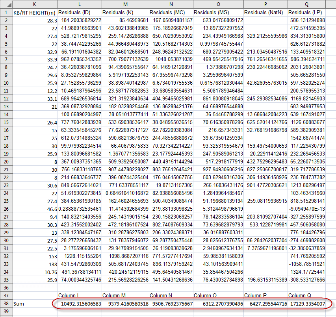The height and width of the screenshot is (317, 336).
Task: Click the 'Column Q' label cell
Action: tap(306, 296)
